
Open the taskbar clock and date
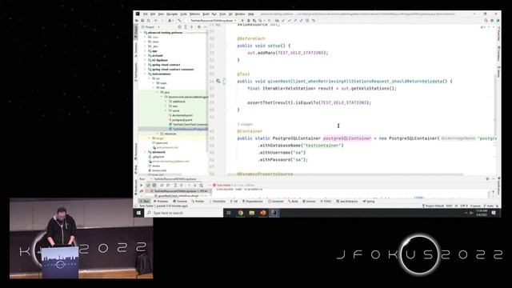click(x=482, y=213)
